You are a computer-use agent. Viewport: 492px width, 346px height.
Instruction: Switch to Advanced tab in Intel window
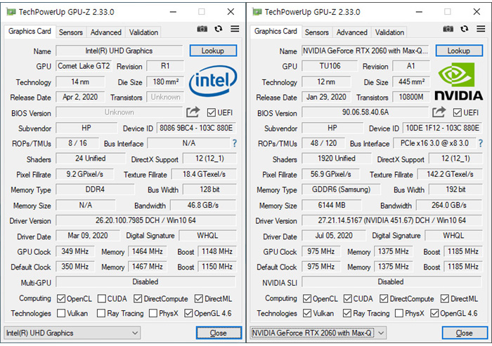(x=105, y=32)
